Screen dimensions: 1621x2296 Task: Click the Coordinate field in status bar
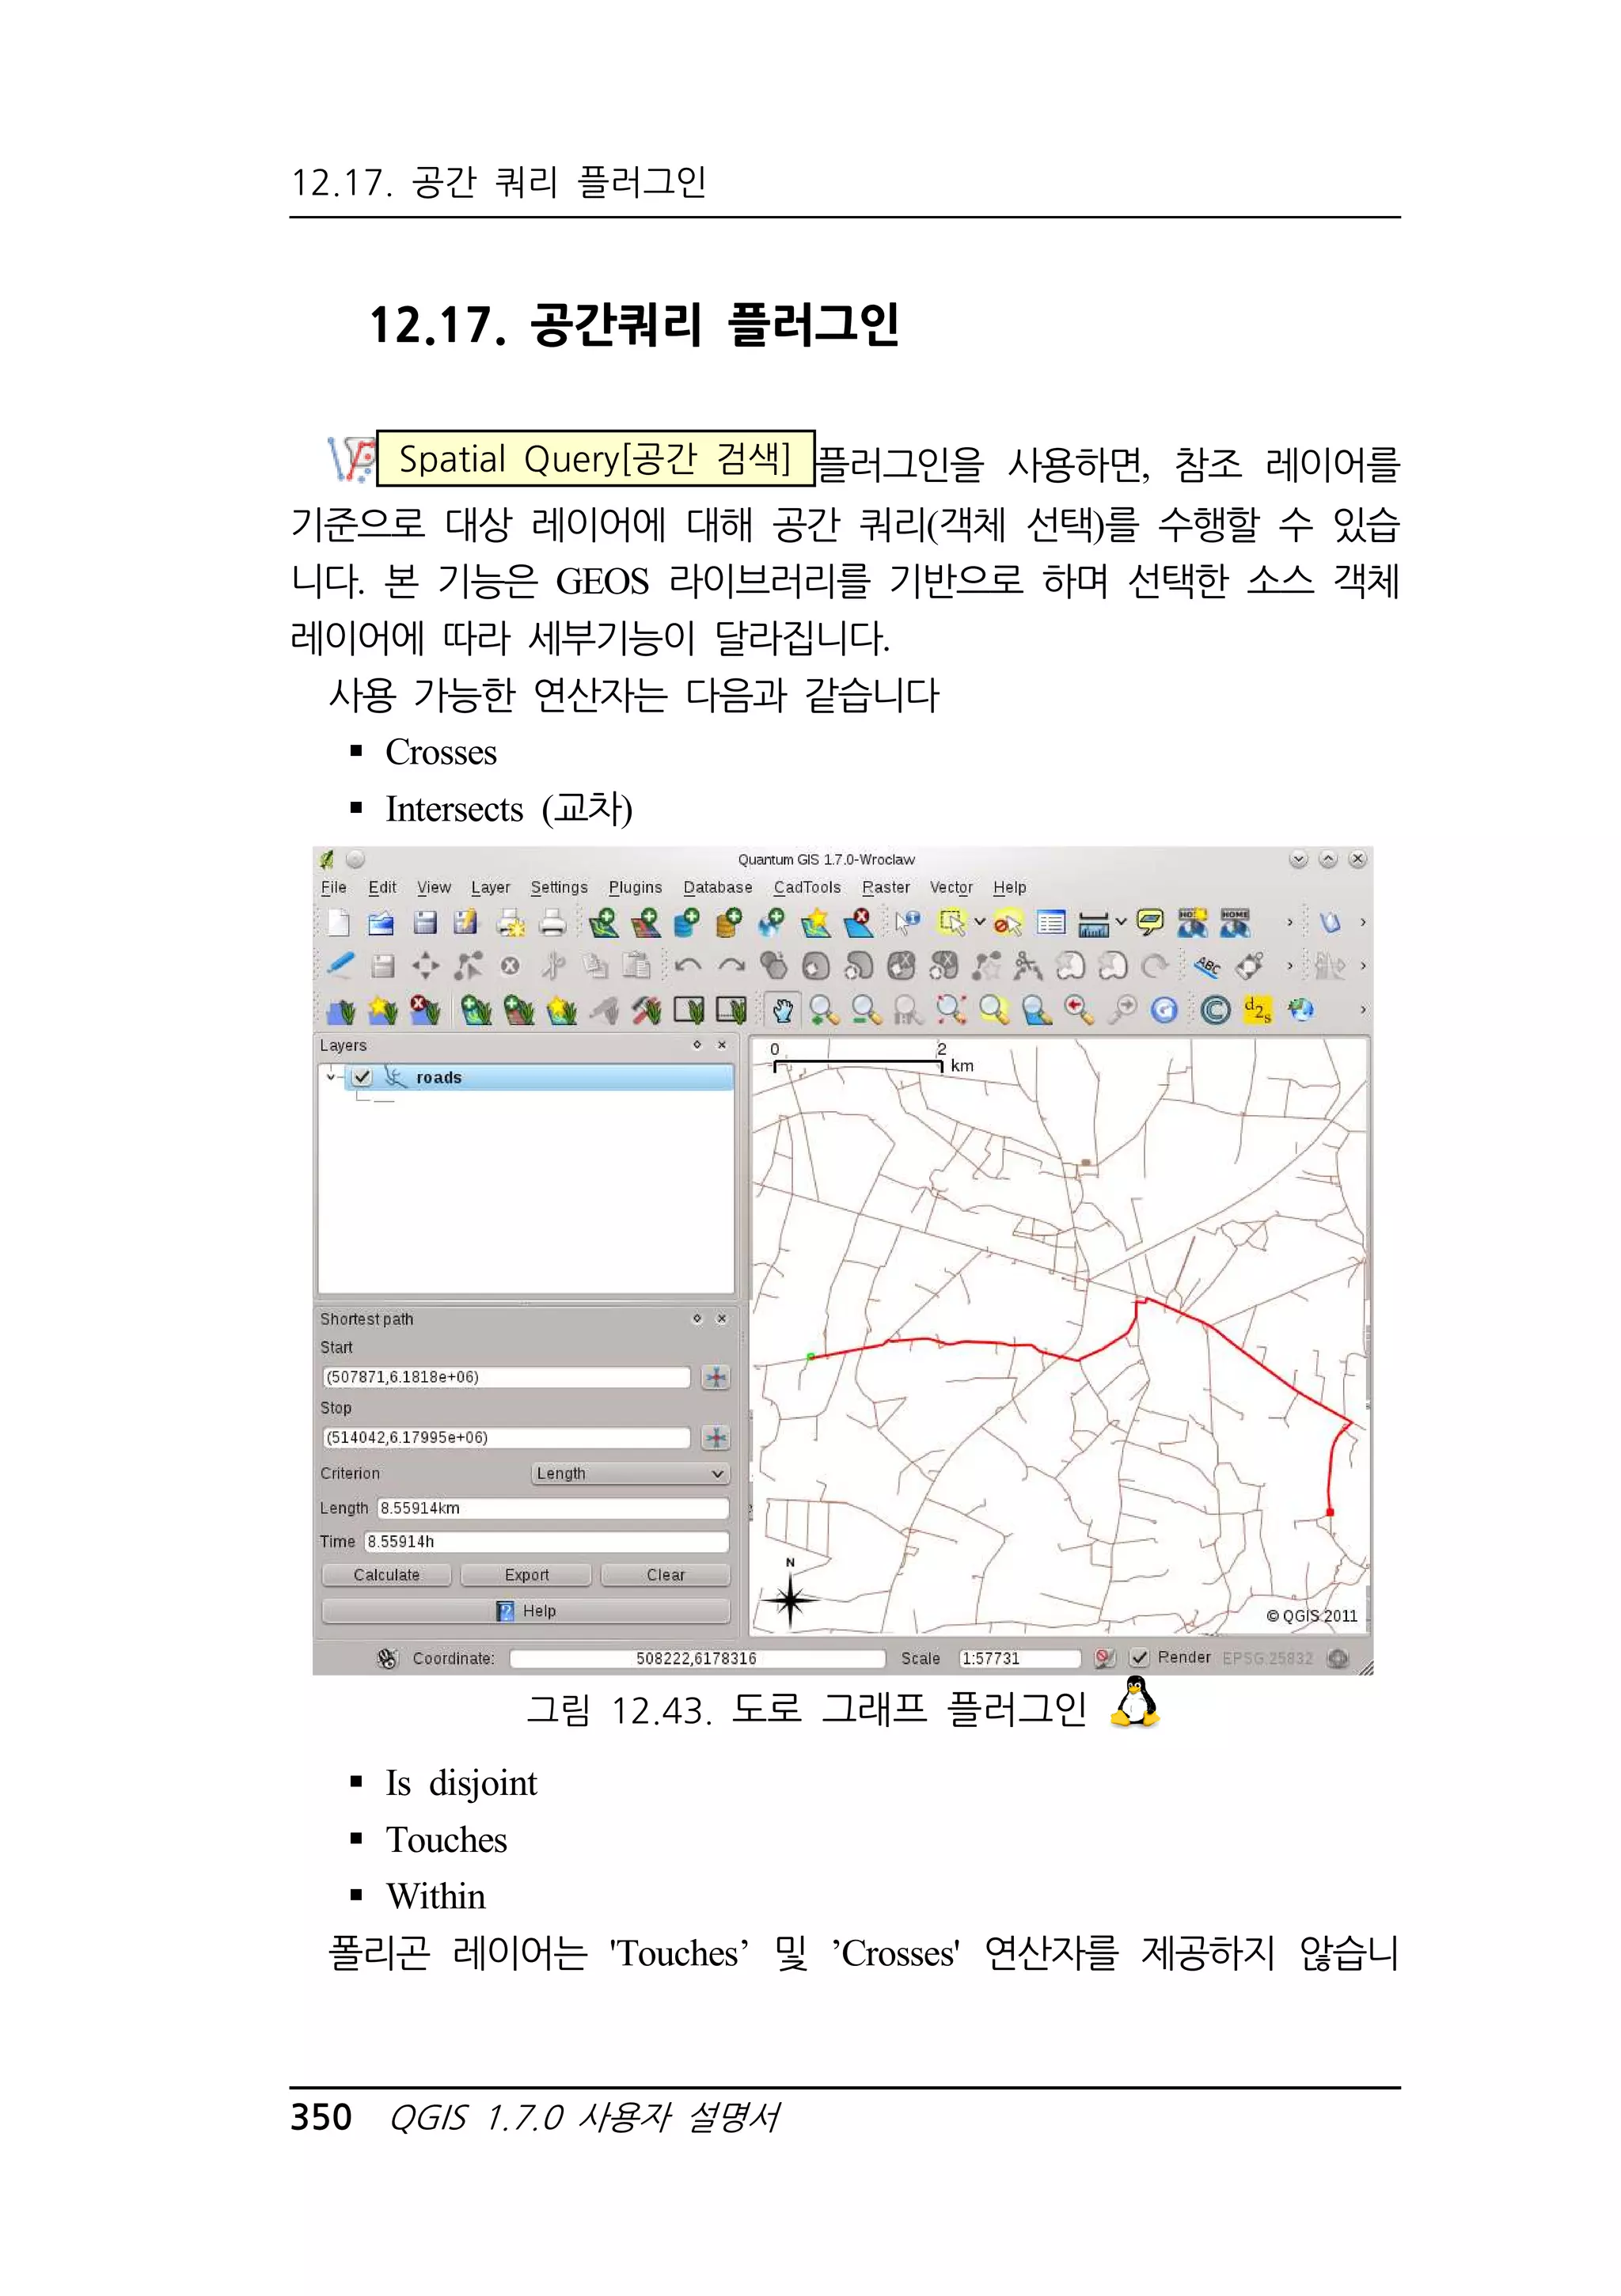pyautogui.click(x=697, y=1658)
